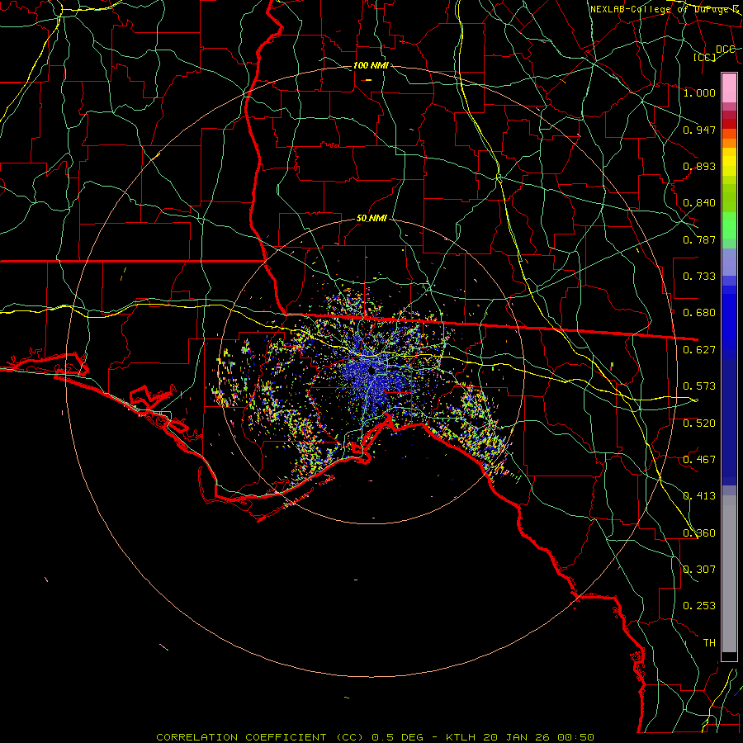Click the "50 NMI" range ring label

[372, 218]
